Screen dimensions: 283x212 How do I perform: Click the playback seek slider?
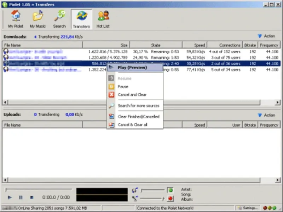(39, 189)
